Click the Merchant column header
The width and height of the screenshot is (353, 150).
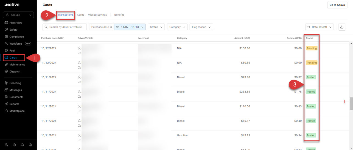tap(144, 38)
